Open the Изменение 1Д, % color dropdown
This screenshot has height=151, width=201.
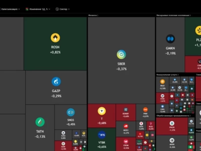38,9
